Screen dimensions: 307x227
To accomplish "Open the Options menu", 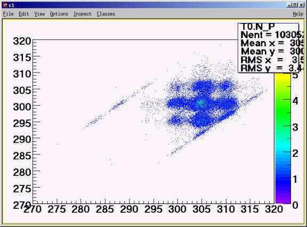I will coord(59,14).
